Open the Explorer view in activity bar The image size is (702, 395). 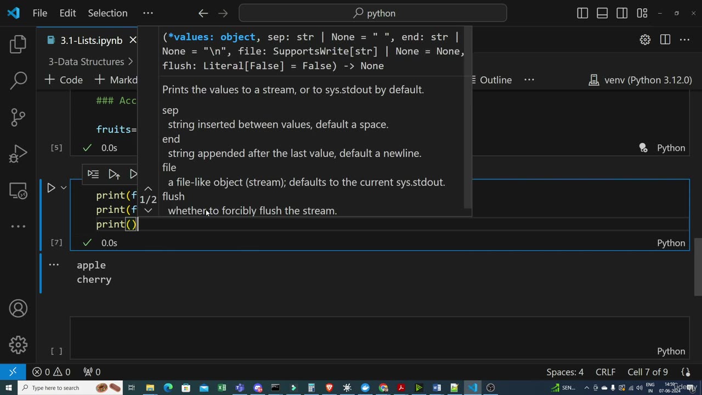click(18, 44)
